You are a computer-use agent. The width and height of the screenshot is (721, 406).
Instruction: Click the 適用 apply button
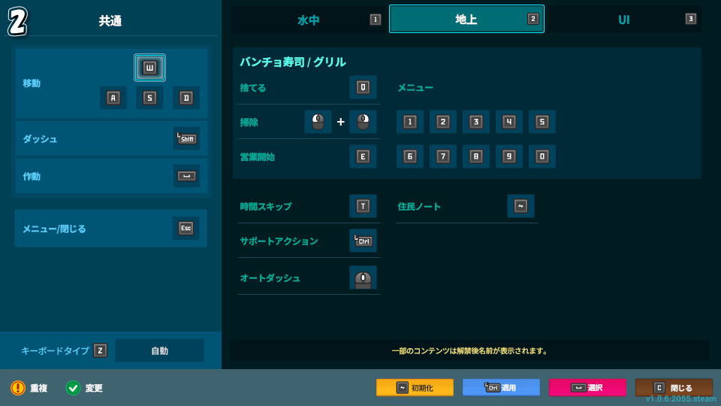[501, 388]
